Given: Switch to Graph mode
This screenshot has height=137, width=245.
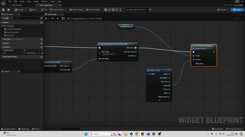Looking at the screenshot, I should 237,10.
